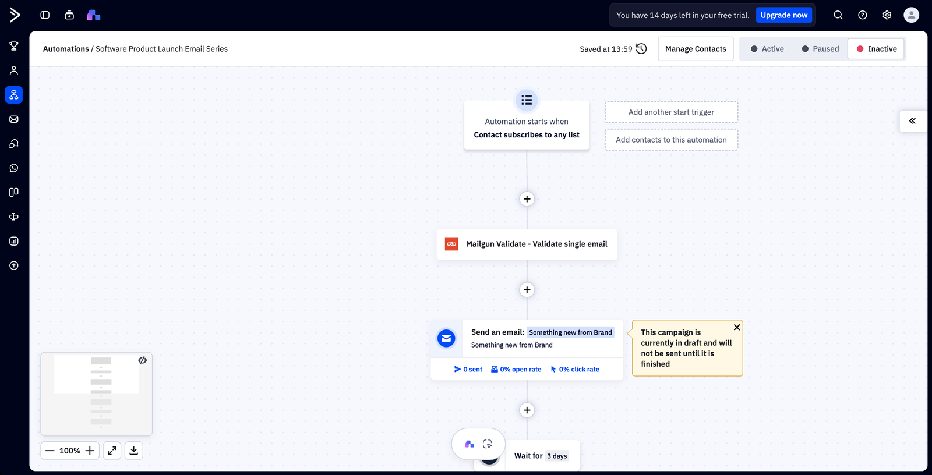The height and width of the screenshot is (475, 932).
Task: Click the robot assistant icon in top bar
Action: point(69,15)
